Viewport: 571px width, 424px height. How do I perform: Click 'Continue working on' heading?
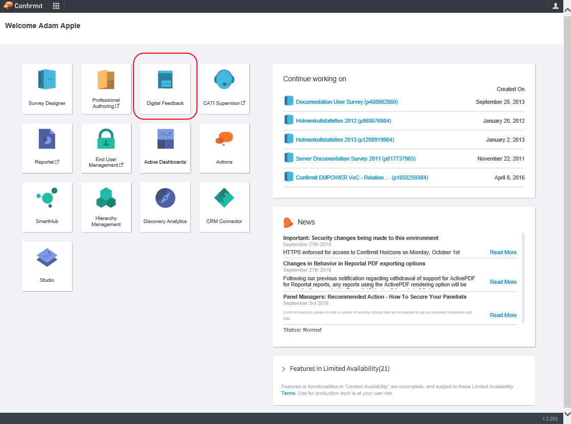tap(315, 79)
